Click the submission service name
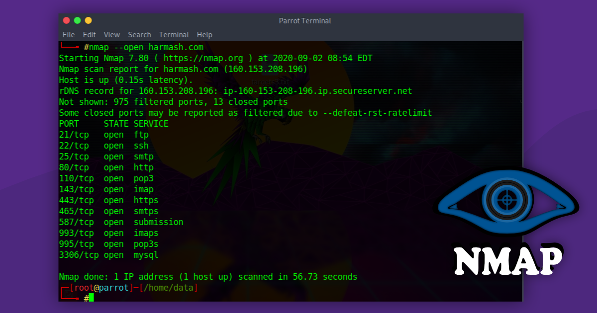 point(159,222)
